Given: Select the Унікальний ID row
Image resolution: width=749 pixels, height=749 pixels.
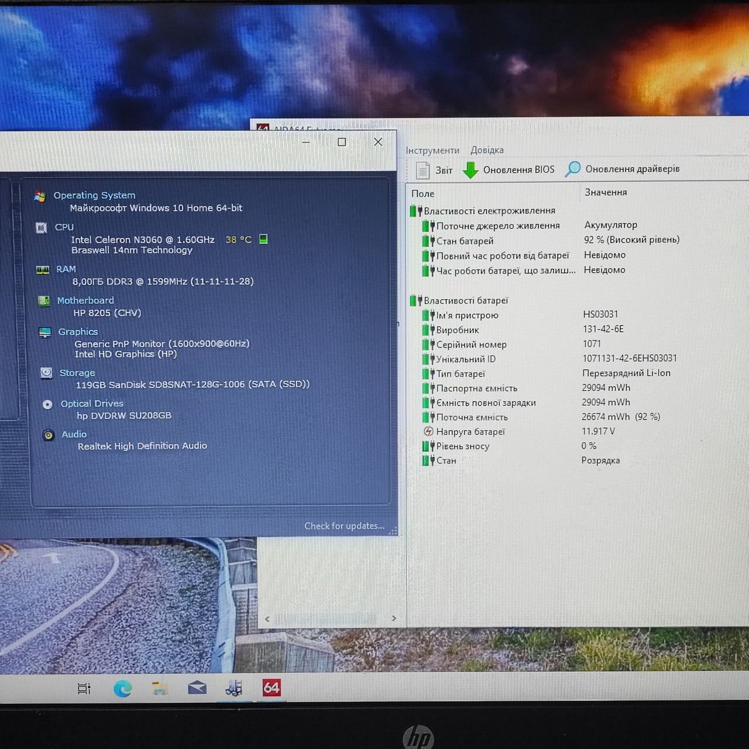Looking at the screenshot, I should click(x=551, y=359).
